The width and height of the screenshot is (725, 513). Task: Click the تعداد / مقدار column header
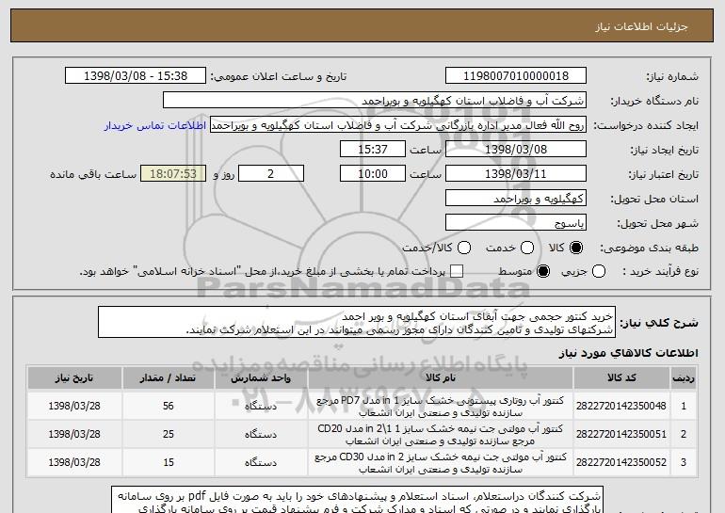[x=169, y=378]
